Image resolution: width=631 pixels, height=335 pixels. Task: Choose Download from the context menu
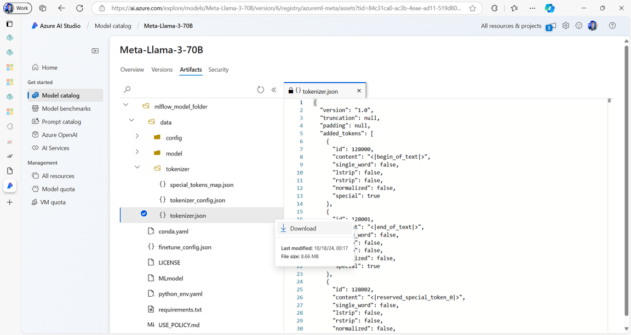(314, 228)
